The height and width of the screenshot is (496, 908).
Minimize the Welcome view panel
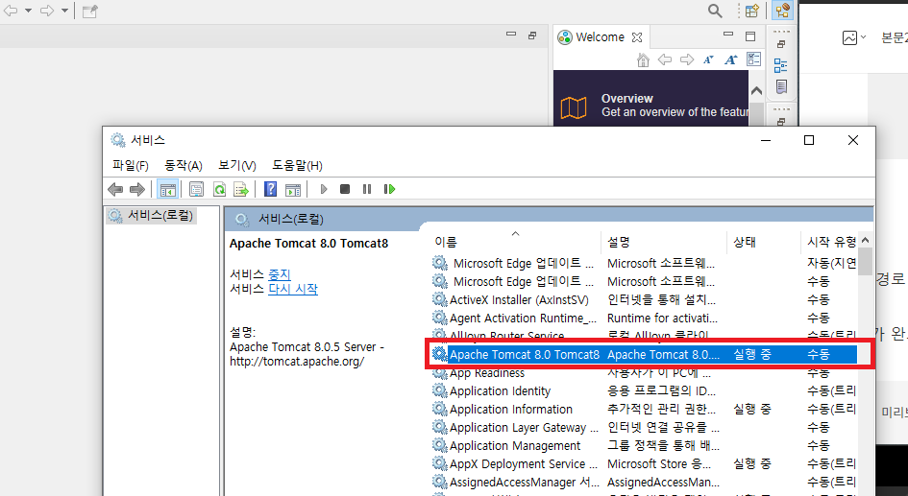[x=728, y=35]
